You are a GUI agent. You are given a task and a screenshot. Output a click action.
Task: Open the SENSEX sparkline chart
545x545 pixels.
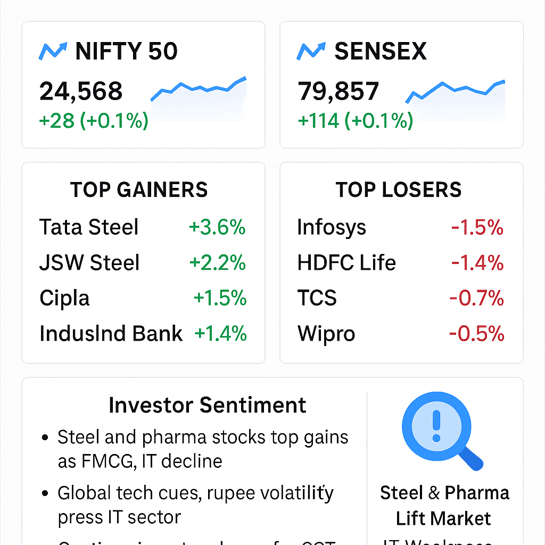(456, 99)
